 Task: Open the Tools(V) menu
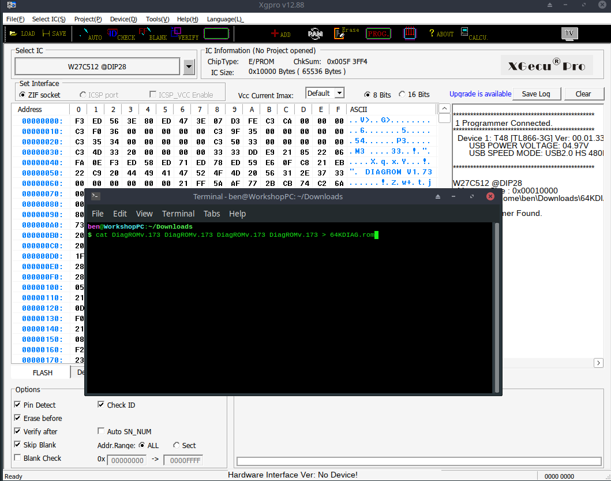(x=158, y=19)
